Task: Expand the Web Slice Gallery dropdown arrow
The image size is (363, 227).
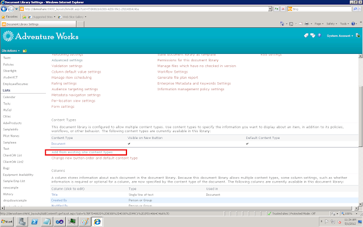Action: coord(86,17)
